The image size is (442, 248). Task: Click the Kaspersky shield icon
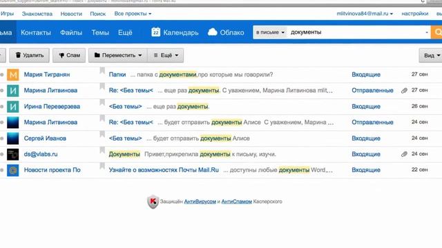pyautogui.click(x=153, y=202)
